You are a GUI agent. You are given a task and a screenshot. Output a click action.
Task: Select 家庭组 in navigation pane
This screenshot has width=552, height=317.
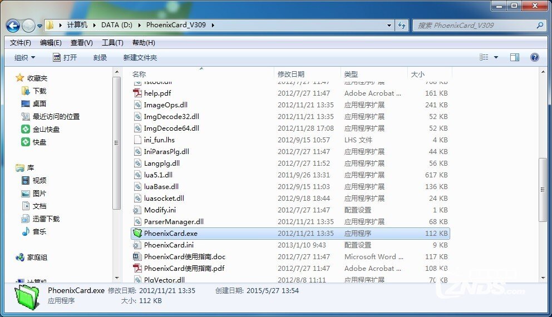click(x=37, y=257)
